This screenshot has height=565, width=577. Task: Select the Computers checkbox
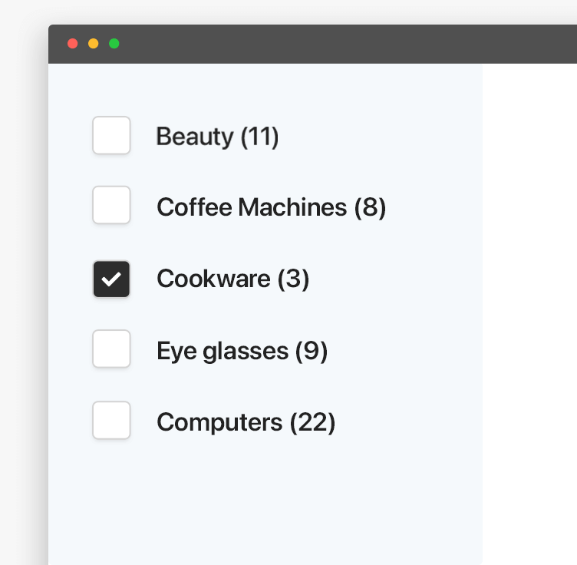(x=111, y=421)
